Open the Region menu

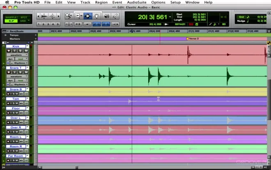101,2
